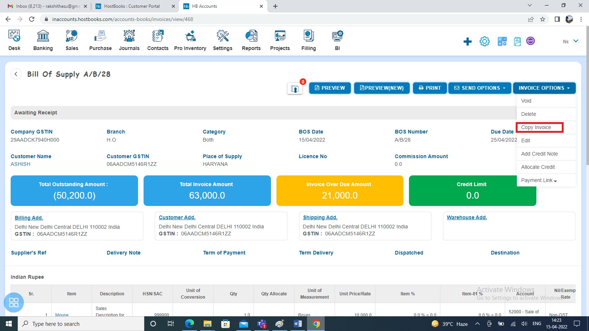Click the document notes icon in the header
The width and height of the screenshot is (589, 331).
coord(518,42)
